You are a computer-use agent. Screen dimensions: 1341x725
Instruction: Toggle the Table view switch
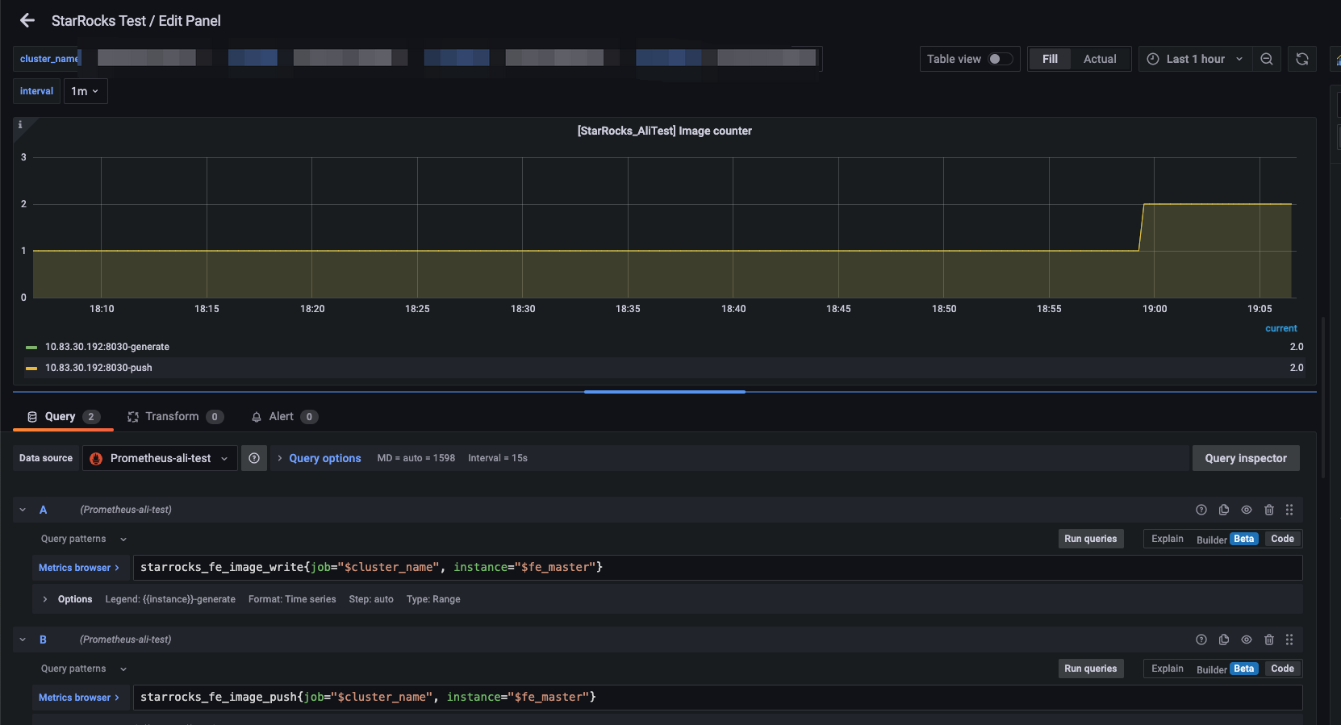[1000, 59]
